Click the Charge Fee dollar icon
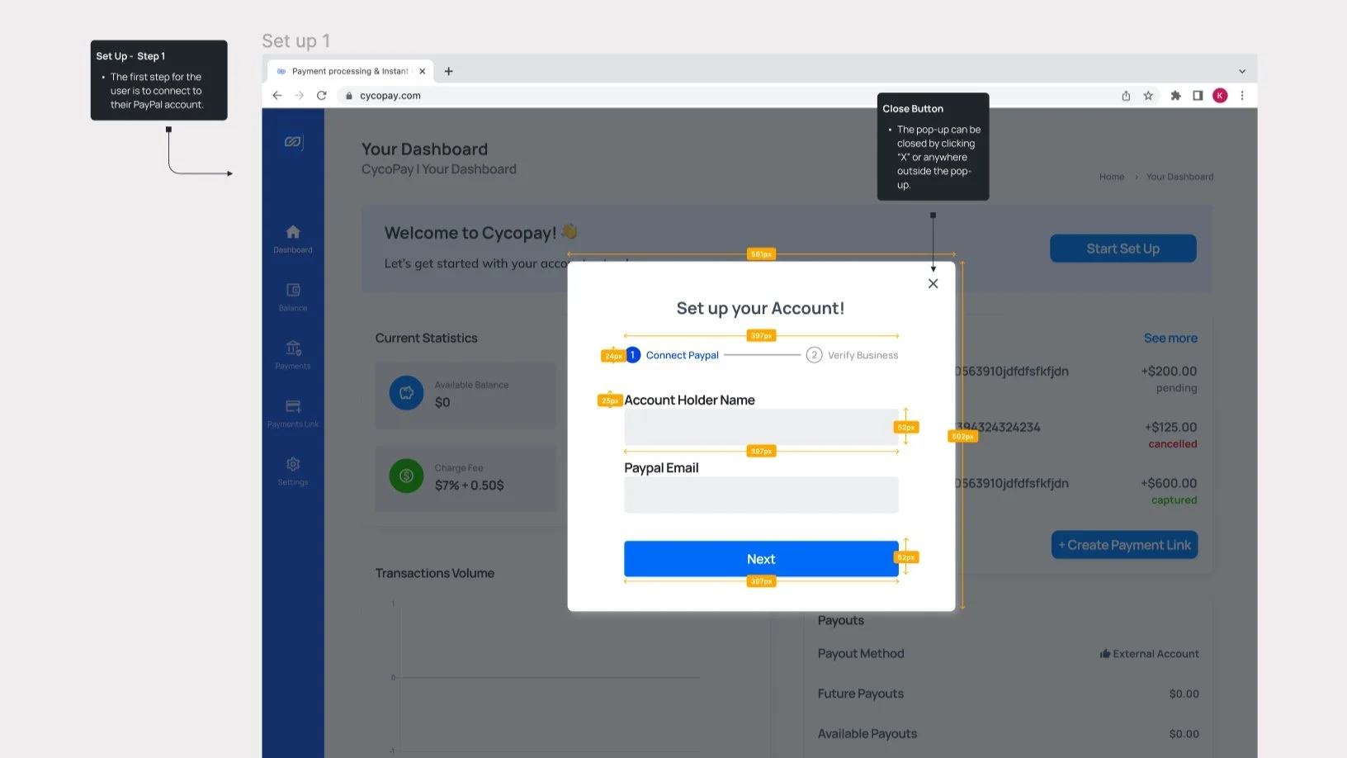Viewport: 1347px width, 758px height. click(406, 476)
